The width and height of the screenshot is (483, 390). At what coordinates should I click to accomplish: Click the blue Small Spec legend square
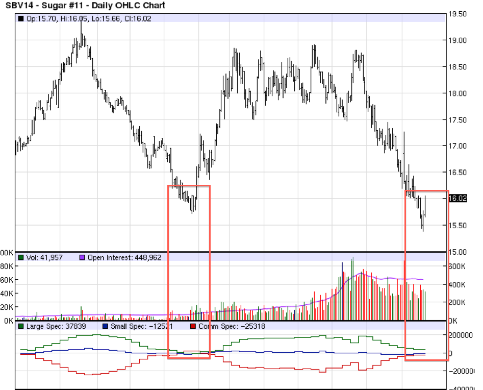pyautogui.click(x=106, y=326)
